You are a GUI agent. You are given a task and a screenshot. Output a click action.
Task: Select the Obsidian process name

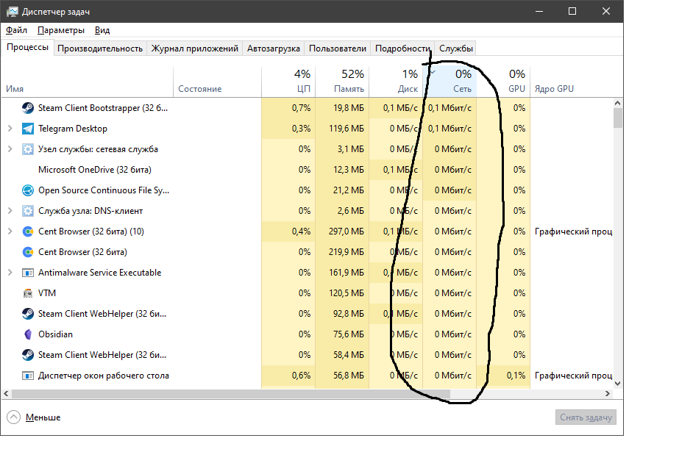(55, 334)
